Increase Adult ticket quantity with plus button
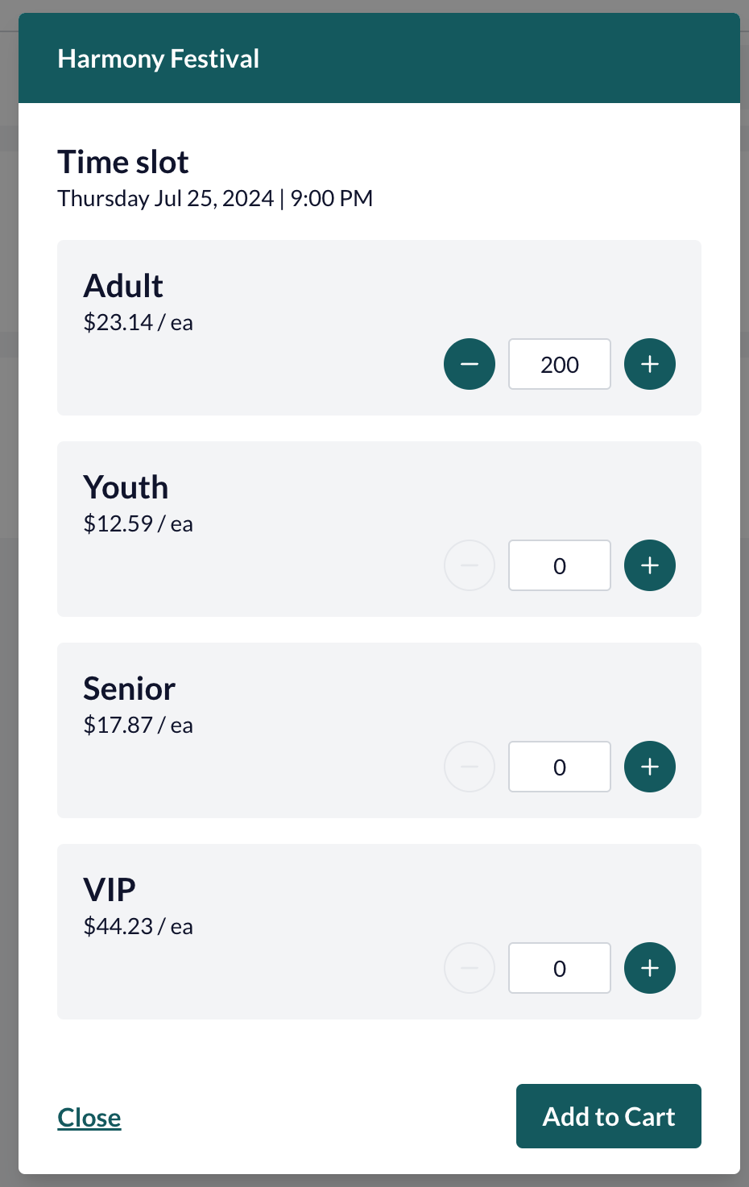The width and height of the screenshot is (749, 1187). 650,364
